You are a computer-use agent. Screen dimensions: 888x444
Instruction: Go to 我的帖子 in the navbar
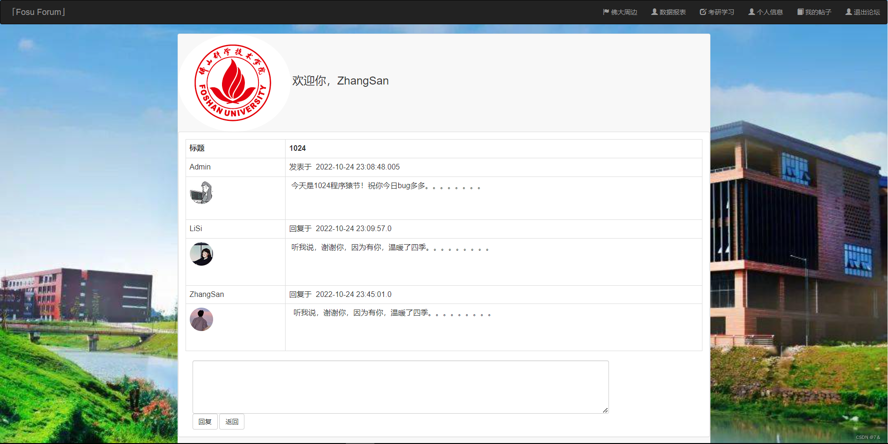tap(814, 12)
